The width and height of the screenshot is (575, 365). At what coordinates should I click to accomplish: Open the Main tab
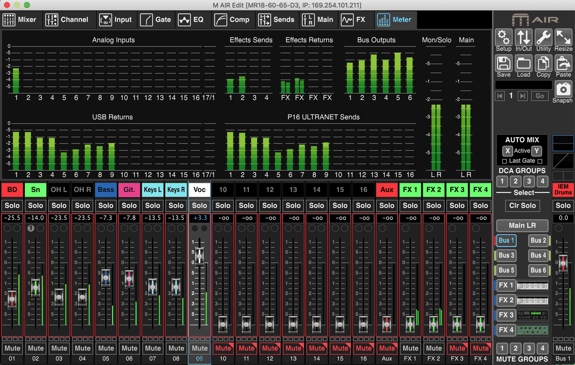click(x=318, y=20)
